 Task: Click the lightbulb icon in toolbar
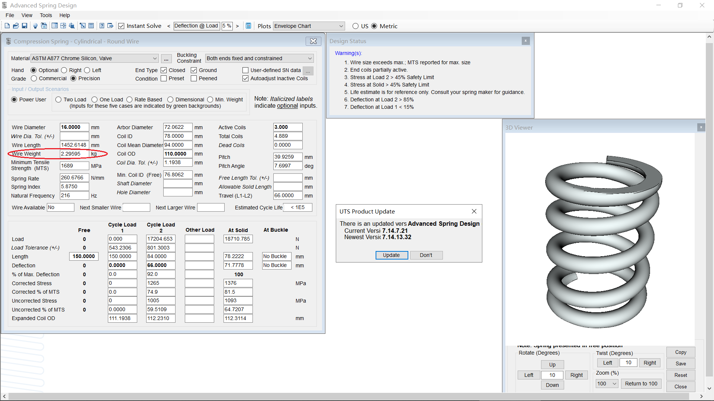pos(35,26)
